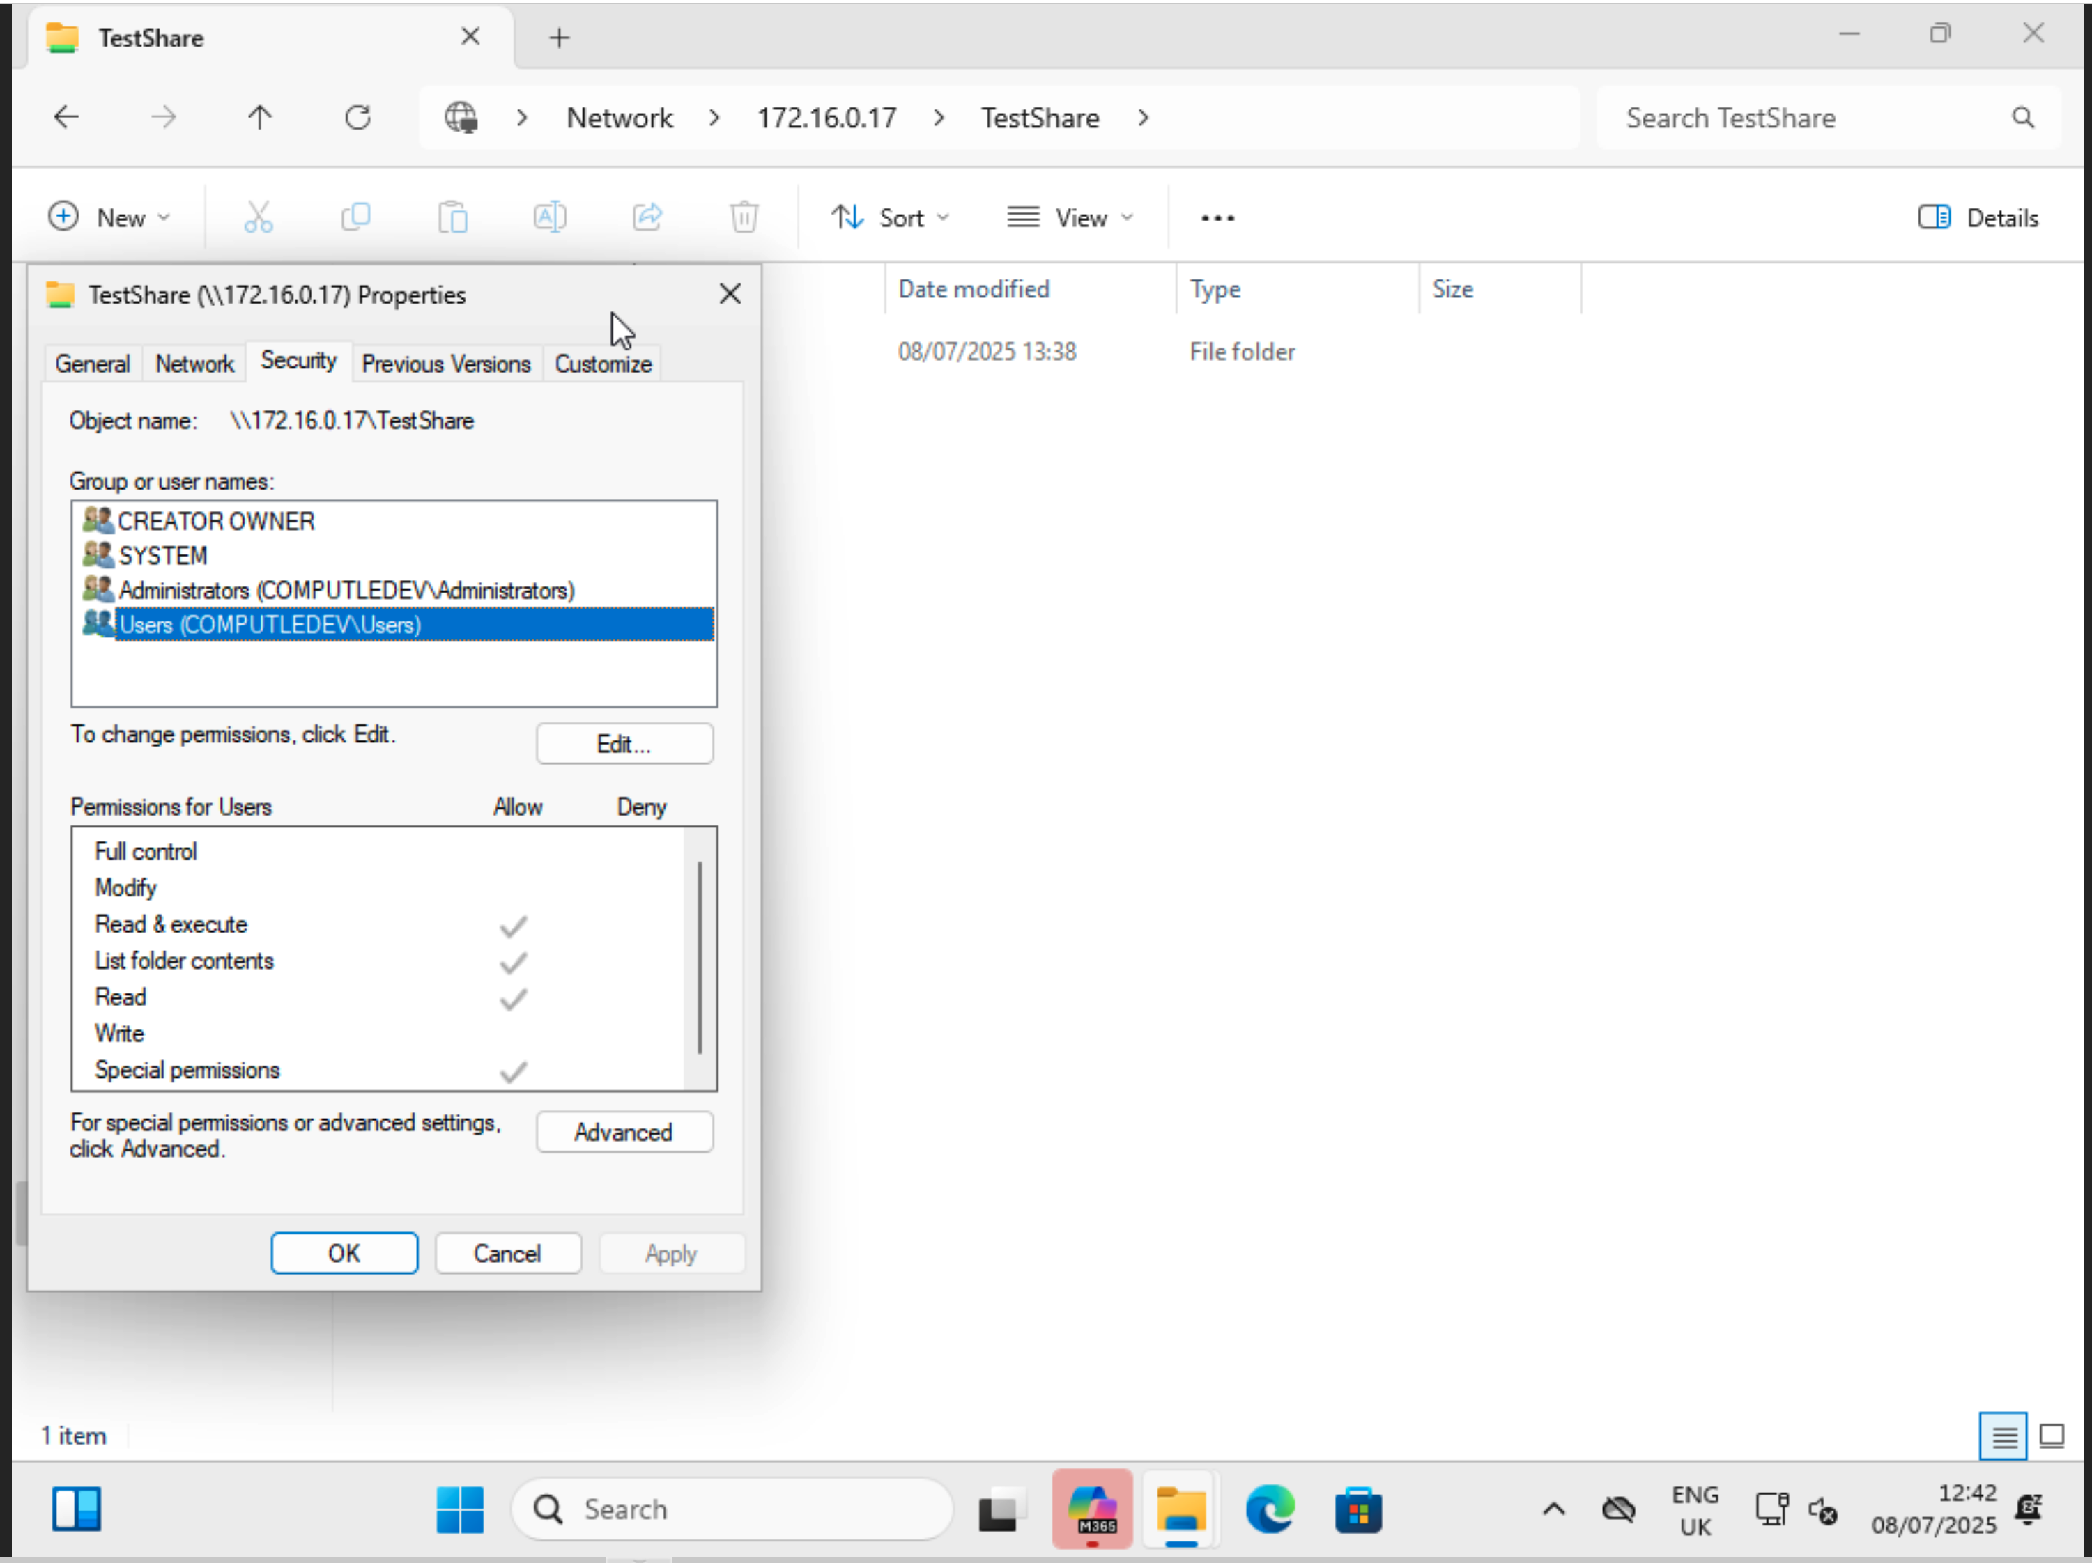The image size is (2092, 1563).
Task: Toggle the Details pane
Action: tap(1978, 217)
